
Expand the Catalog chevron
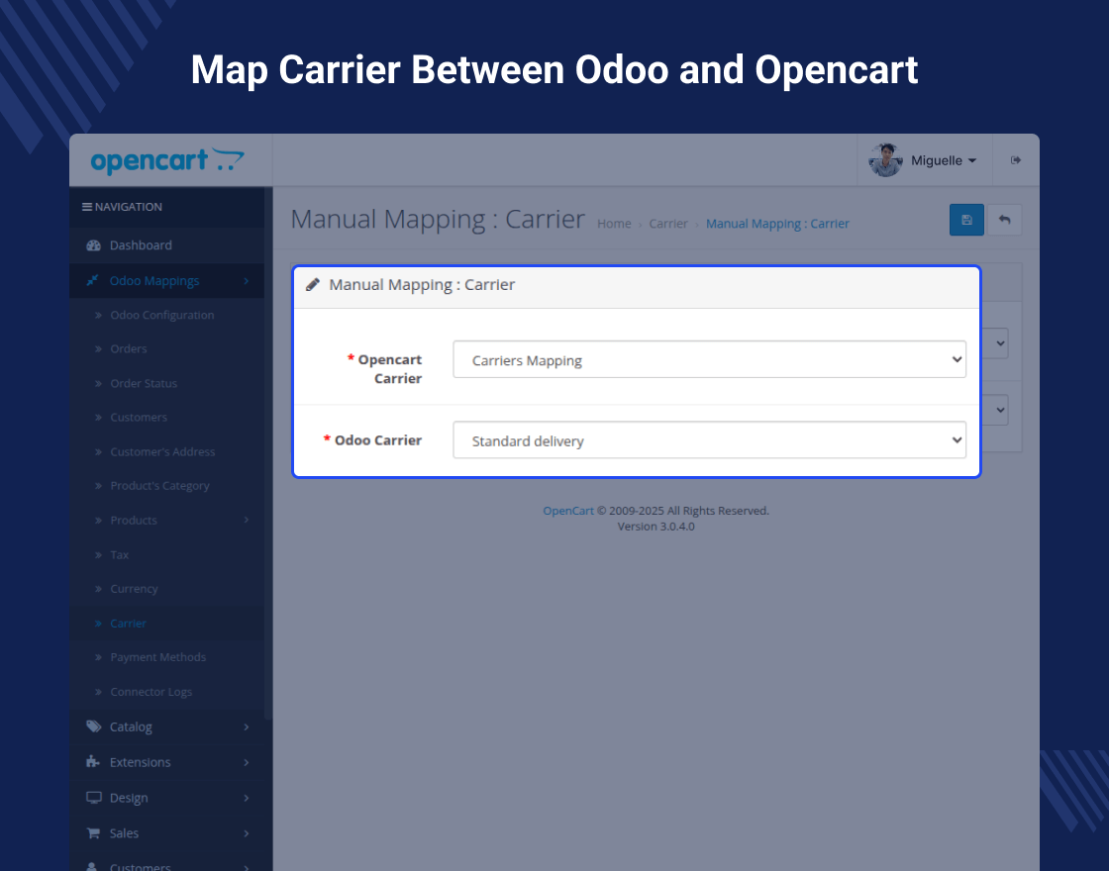pyautogui.click(x=247, y=726)
